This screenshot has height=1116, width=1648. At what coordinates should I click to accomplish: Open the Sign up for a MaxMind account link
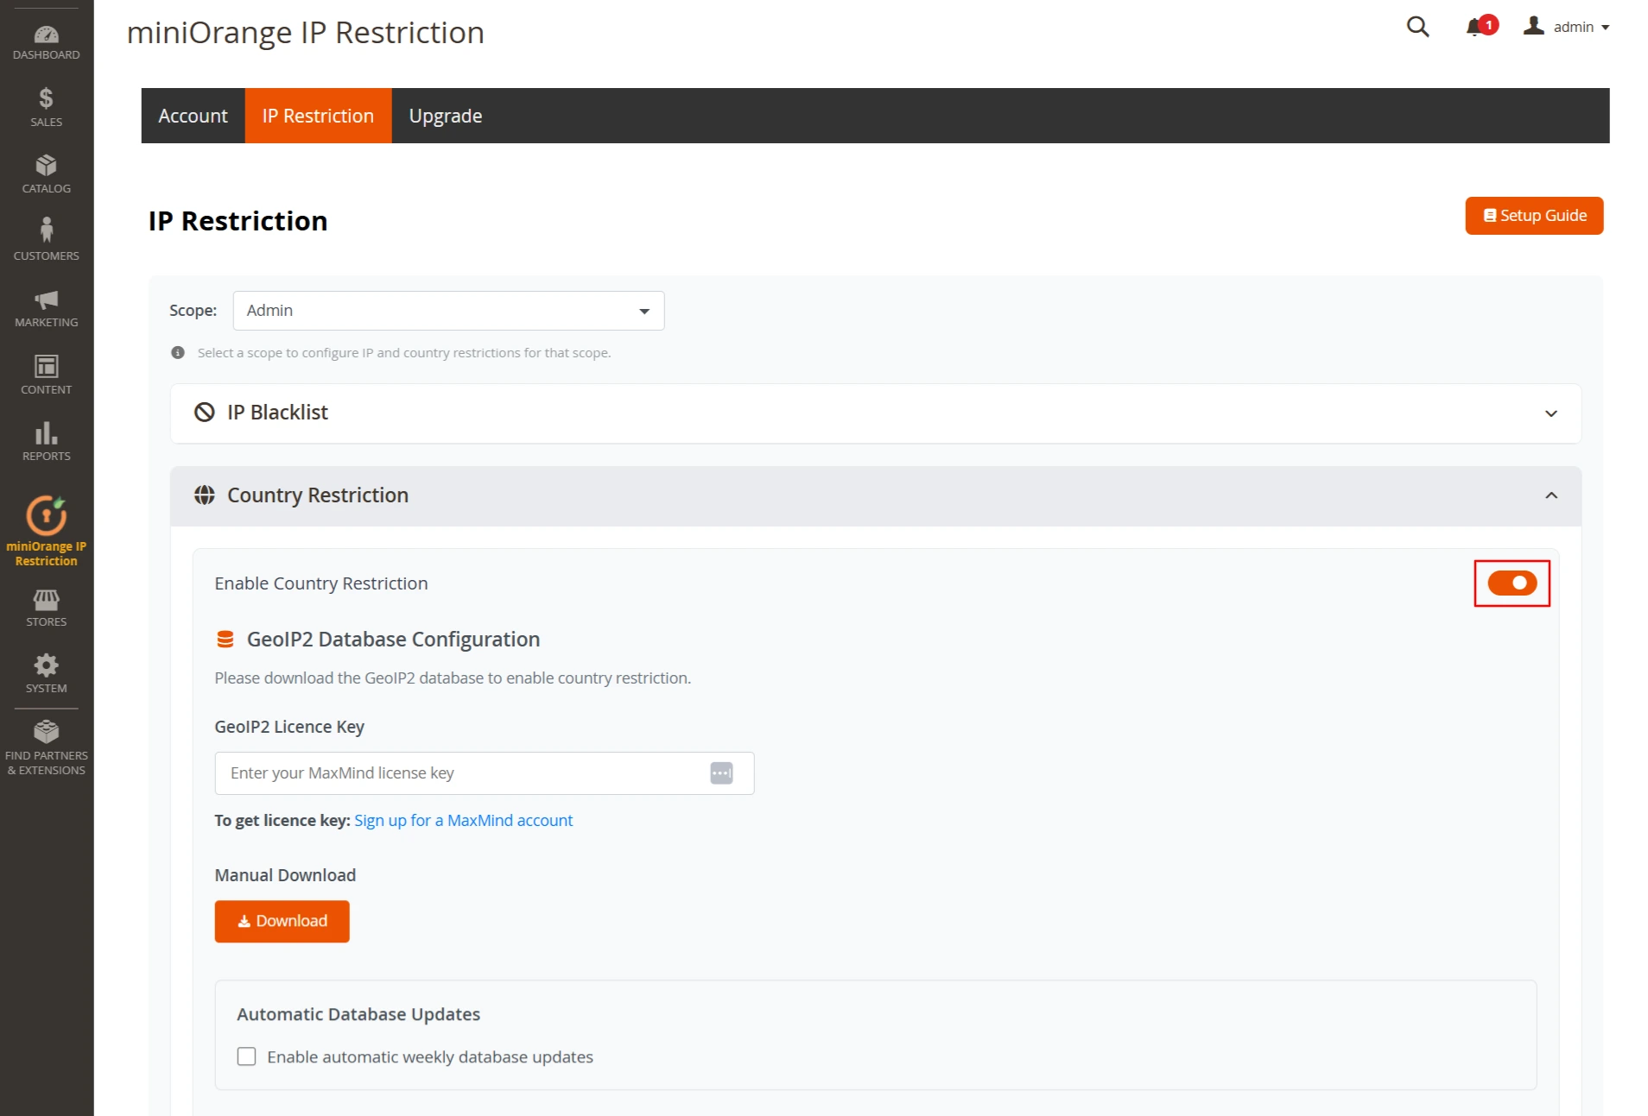pyautogui.click(x=463, y=820)
